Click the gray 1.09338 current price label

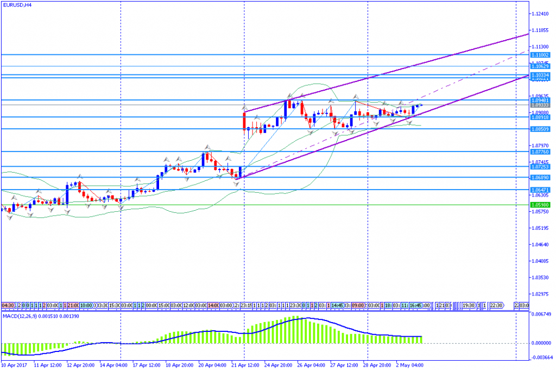pyautogui.click(x=540, y=105)
